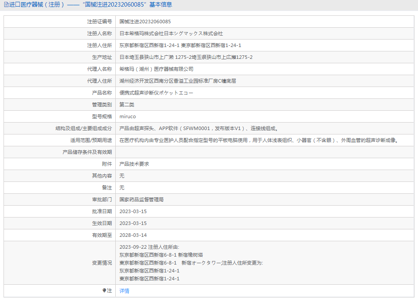Image resolution: width=418 pixels, height=301 pixels.
Task: Click the line ending in 注册人住所变更为
Action: click(x=191, y=263)
